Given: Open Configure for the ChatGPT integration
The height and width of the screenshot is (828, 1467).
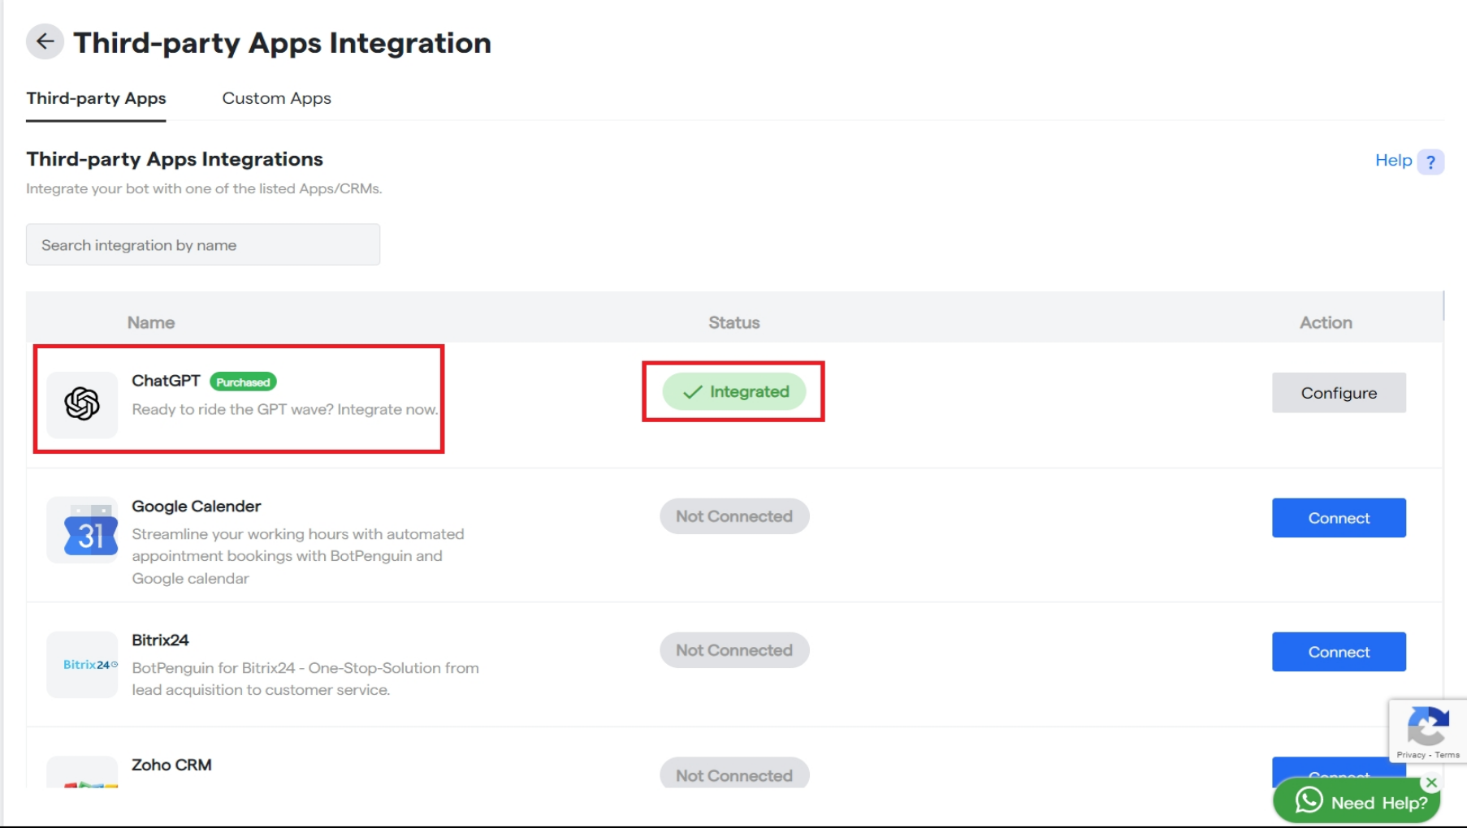Looking at the screenshot, I should click(1339, 393).
